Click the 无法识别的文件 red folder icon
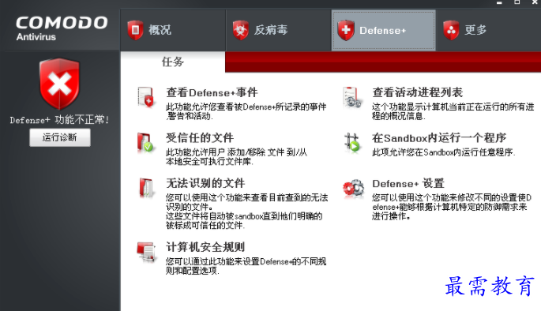Viewport: 541px width, 311px height. (146, 188)
